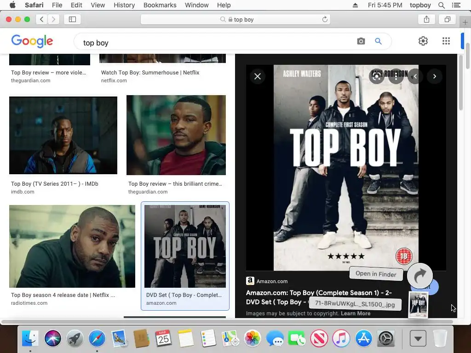Open the Google apps grid
471x353 pixels.
[x=446, y=41]
